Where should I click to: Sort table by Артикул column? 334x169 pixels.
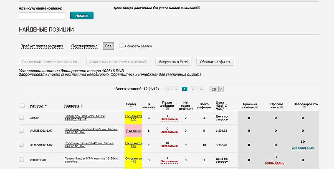(x=38, y=106)
